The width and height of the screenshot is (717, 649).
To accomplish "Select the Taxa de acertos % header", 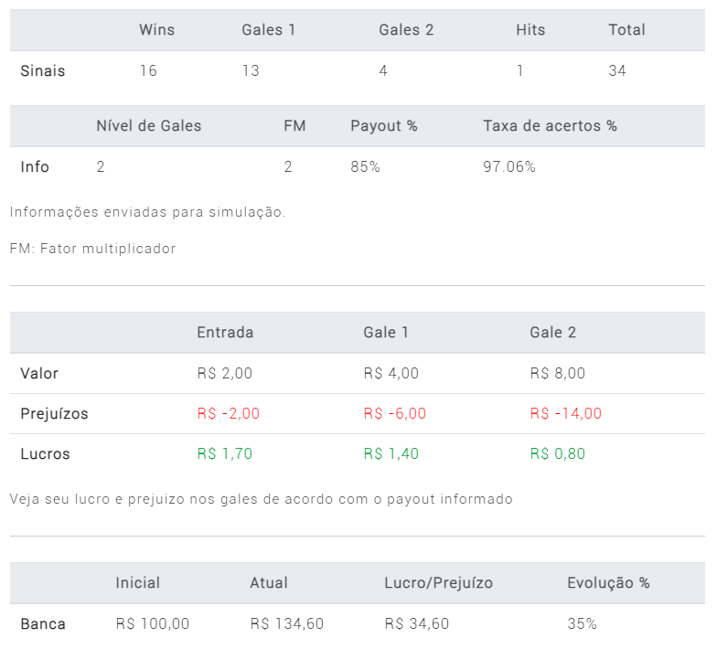I will [x=551, y=126].
